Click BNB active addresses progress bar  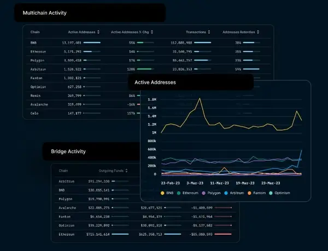(92, 43)
